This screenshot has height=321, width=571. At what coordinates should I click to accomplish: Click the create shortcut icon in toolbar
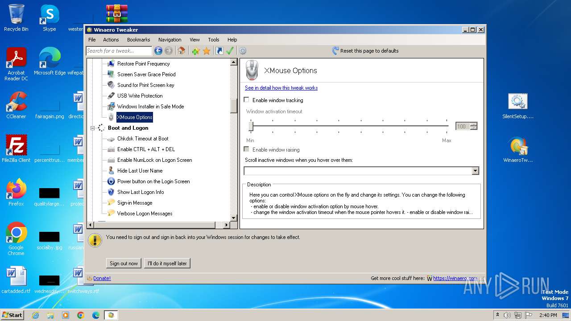219,51
